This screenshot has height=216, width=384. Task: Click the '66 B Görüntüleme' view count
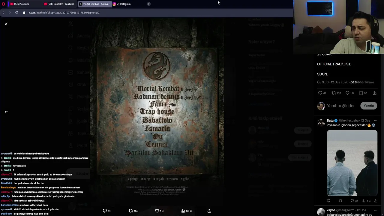tap(362, 82)
